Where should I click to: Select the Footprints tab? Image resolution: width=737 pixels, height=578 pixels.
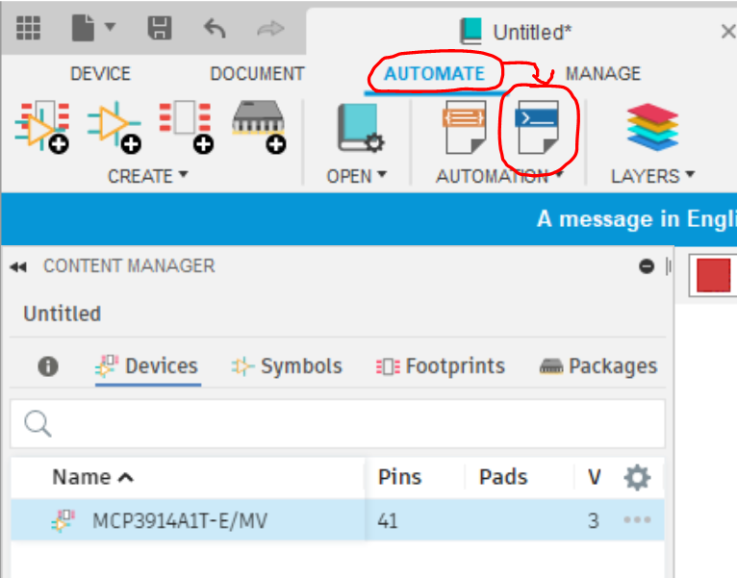(441, 366)
